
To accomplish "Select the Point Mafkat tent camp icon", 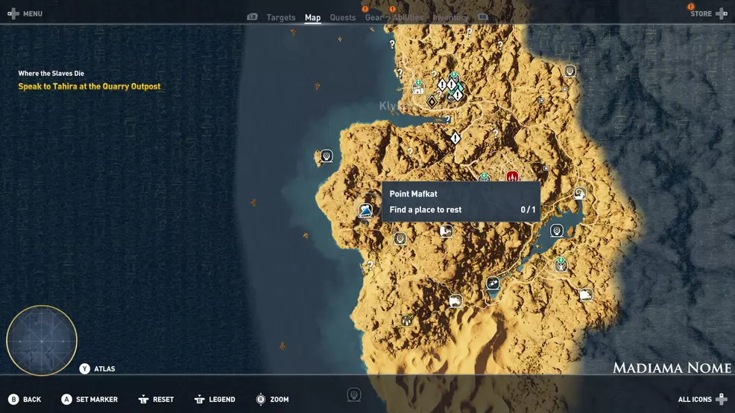I will (365, 211).
